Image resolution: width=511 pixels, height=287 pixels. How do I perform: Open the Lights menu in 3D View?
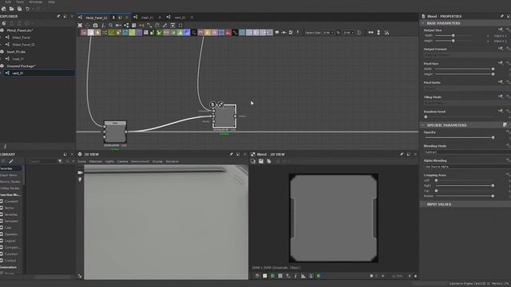(x=109, y=161)
